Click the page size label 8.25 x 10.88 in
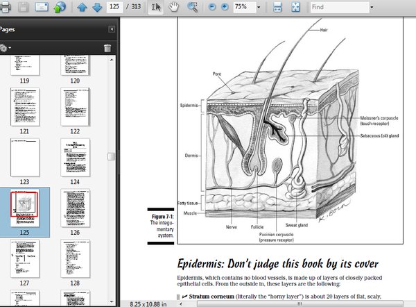The width and height of the screenshot is (416, 307). (x=148, y=304)
